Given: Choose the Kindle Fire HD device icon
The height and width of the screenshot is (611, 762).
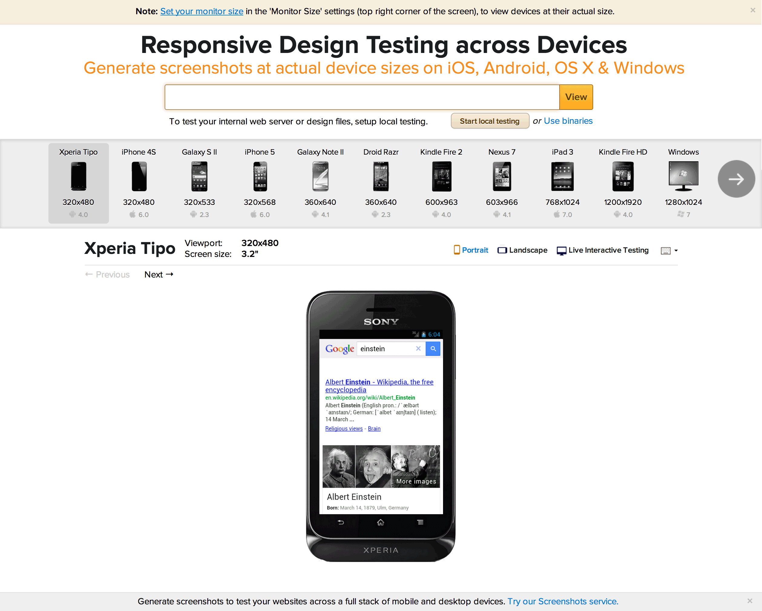Looking at the screenshot, I should 623,176.
